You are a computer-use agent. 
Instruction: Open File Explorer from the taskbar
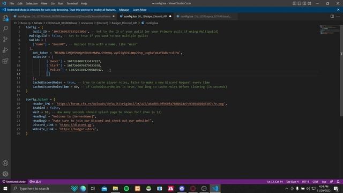coord(116,188)
